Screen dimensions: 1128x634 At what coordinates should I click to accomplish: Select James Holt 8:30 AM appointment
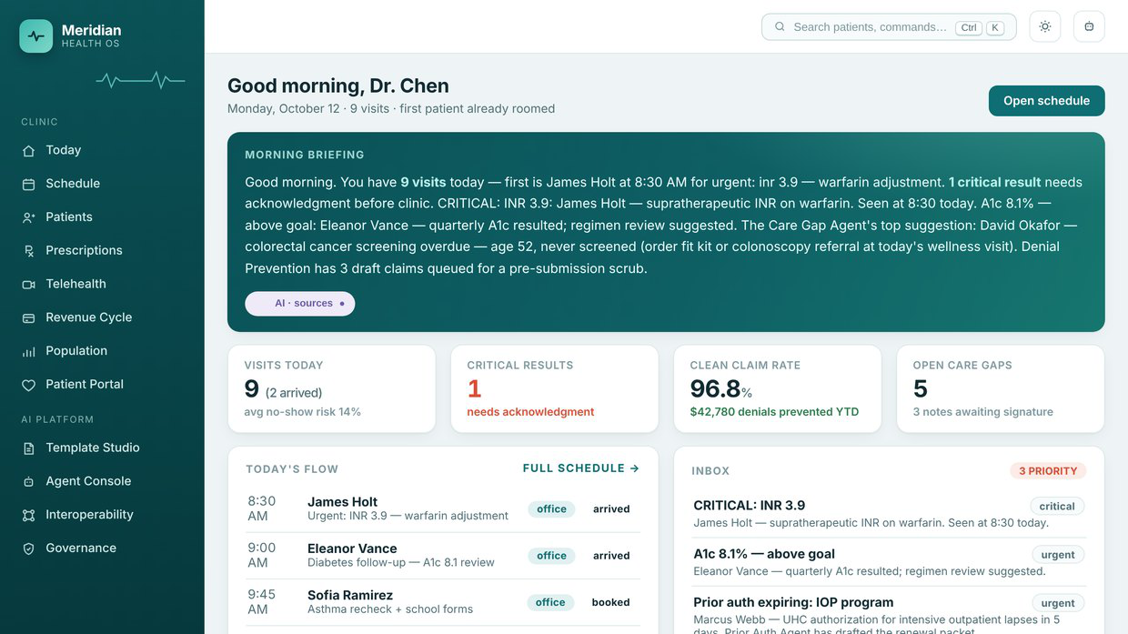pos(443,509)
